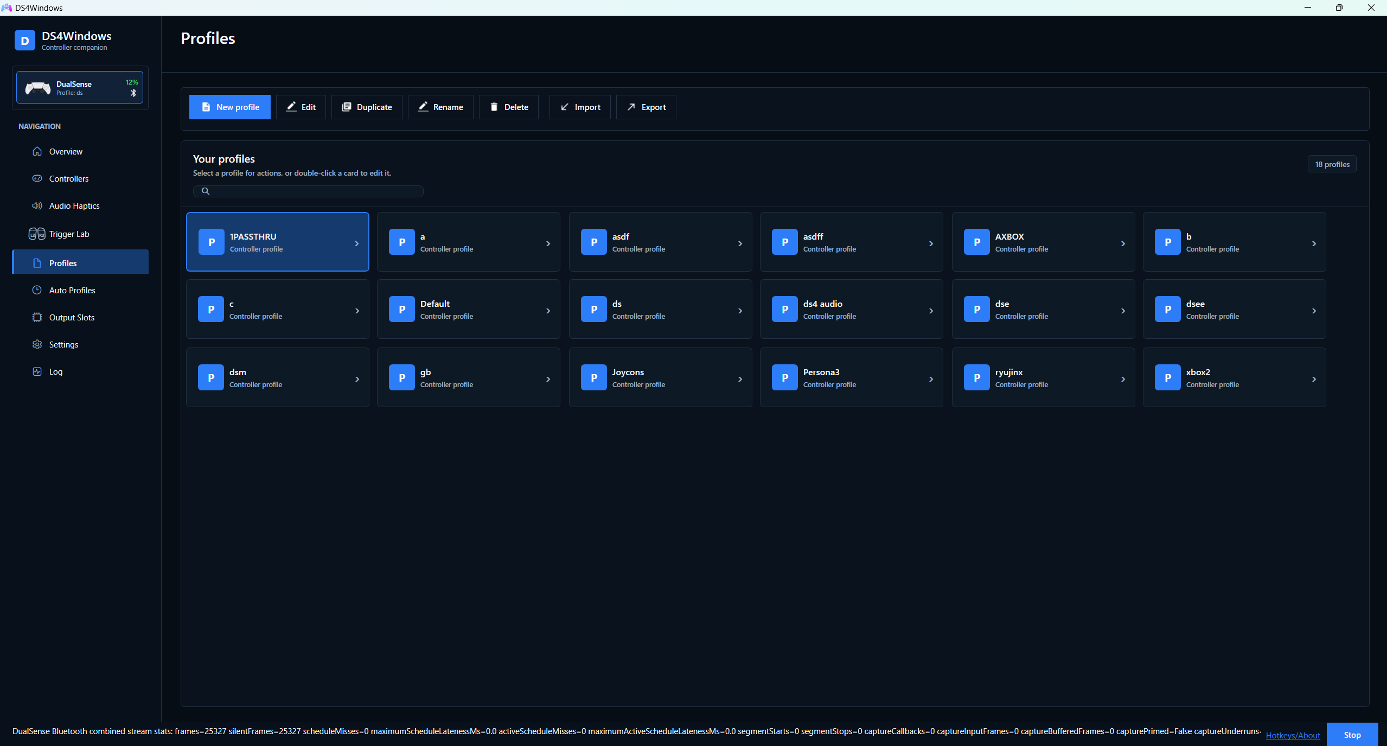Open the ryujinx profile chevron

tap(1123, 379)
